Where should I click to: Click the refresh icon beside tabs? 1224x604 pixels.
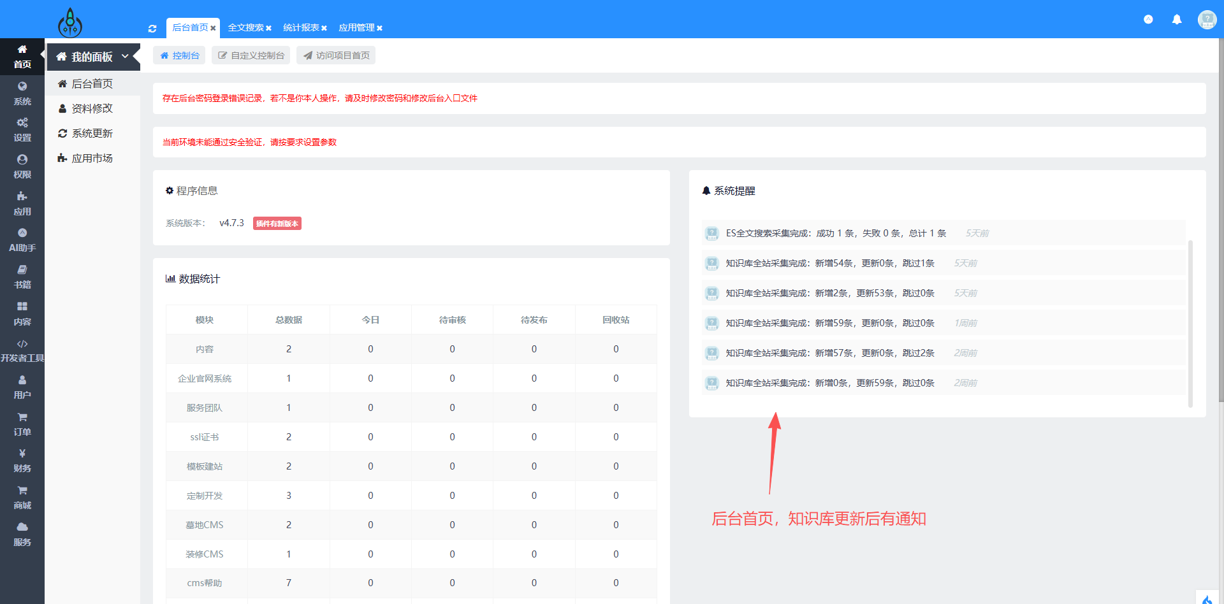pos(152,29)
